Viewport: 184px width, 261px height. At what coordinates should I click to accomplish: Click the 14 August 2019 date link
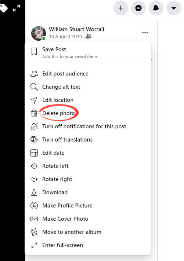[x=65, y=36]
